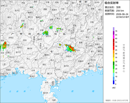
Task: Click the 合浦 map label
Action: 33,71
